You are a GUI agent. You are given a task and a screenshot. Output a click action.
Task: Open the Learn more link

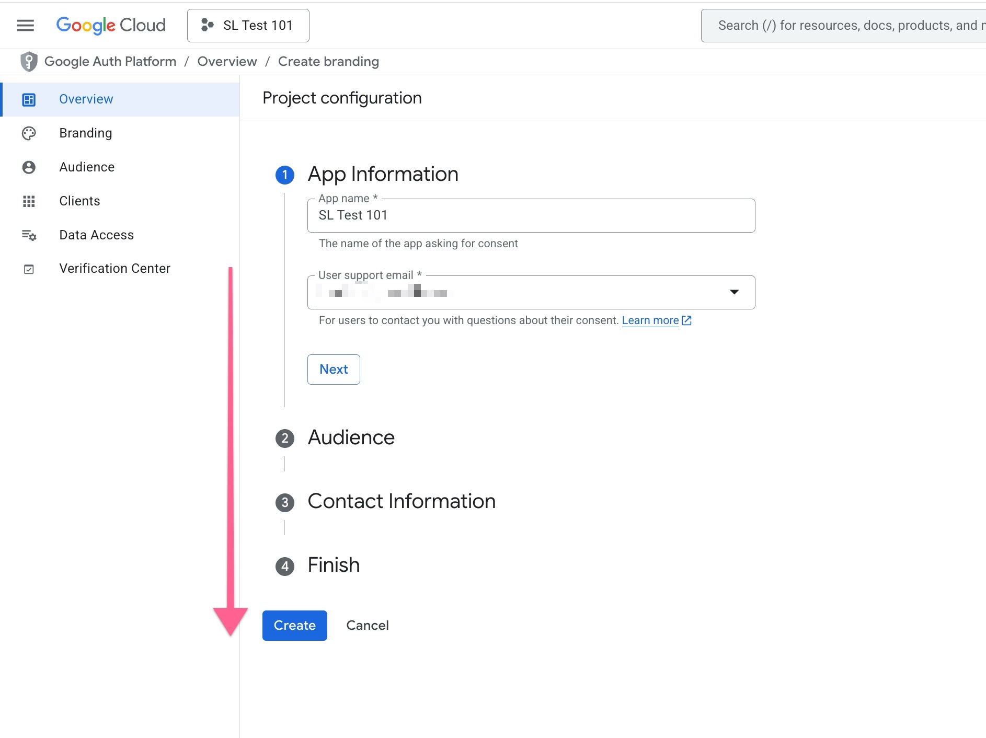click(650, 320)
